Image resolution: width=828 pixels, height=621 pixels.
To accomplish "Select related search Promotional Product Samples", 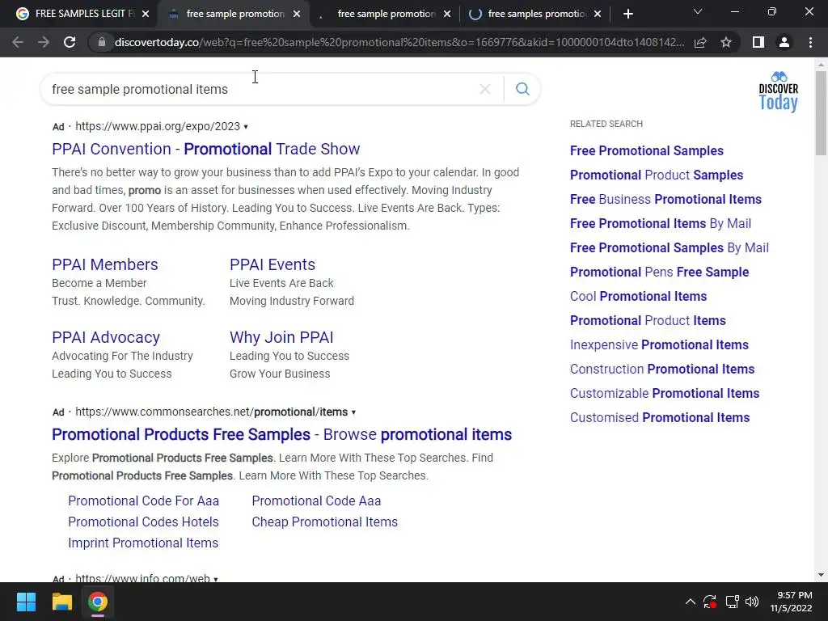I will (657, 175).
